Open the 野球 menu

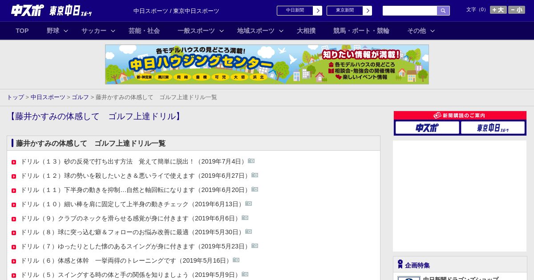(53, 31)
